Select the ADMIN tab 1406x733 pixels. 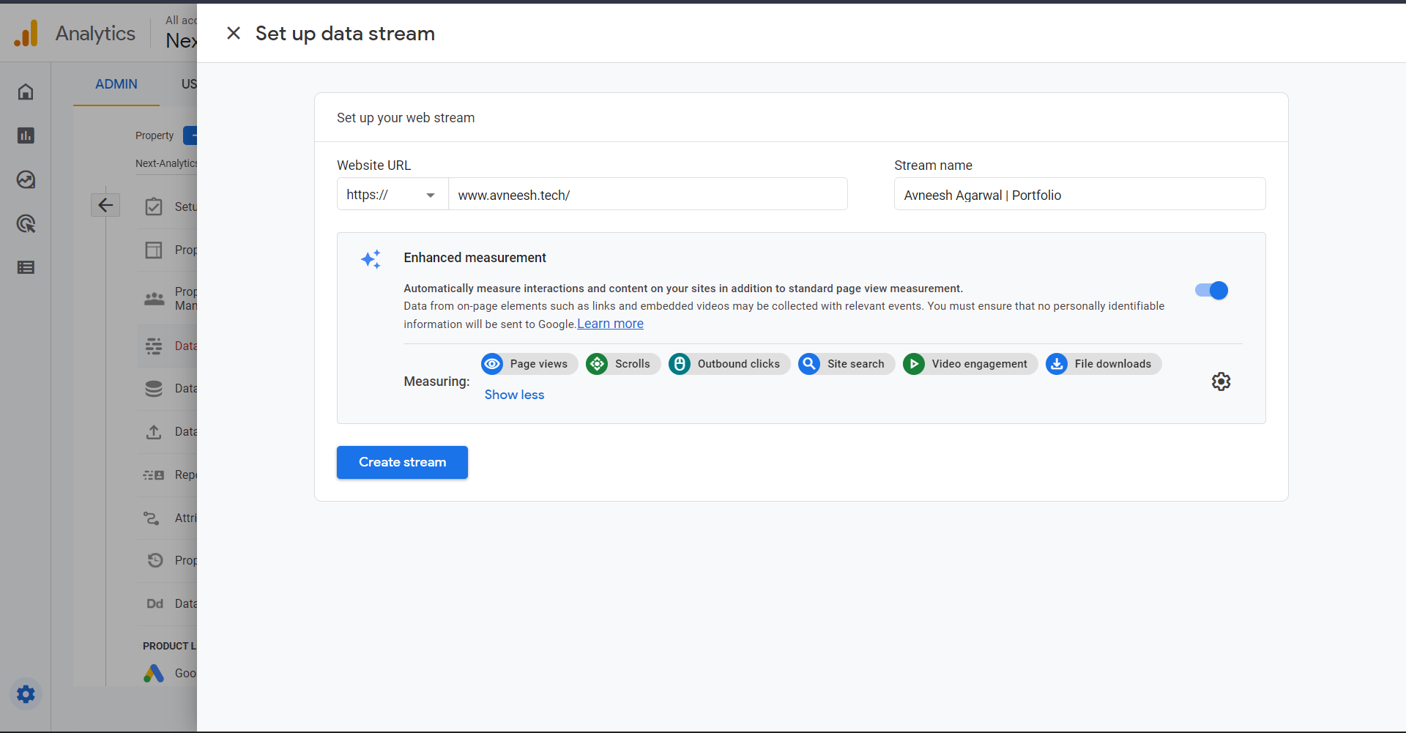(116, 84)
